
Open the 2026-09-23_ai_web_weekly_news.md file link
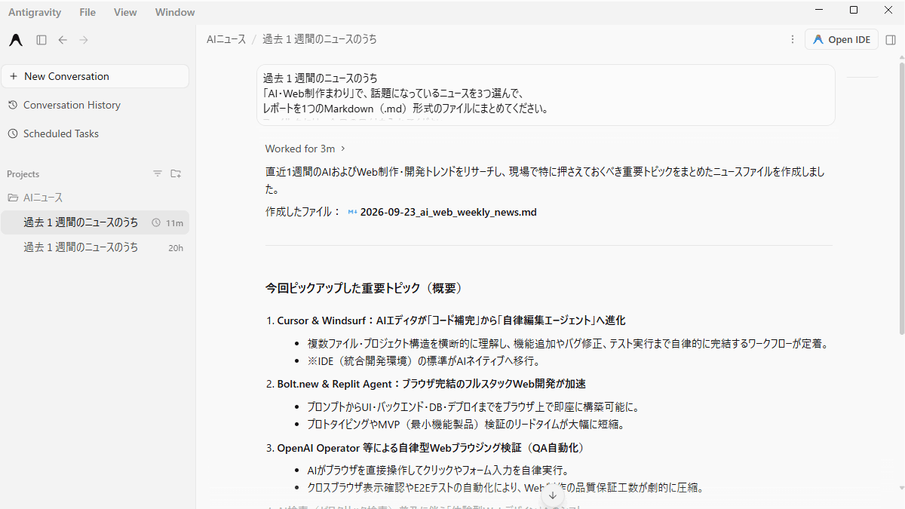click(x=448, y=212)
